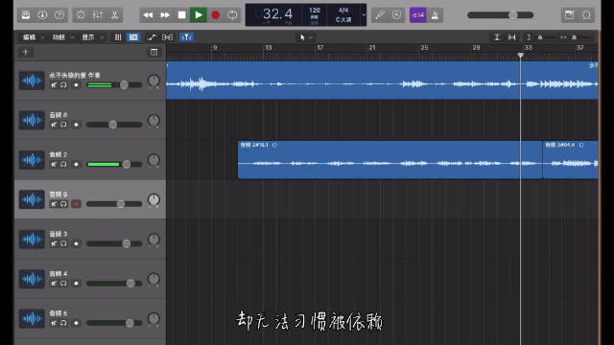Open the Library panel icon

coord(26,15)
